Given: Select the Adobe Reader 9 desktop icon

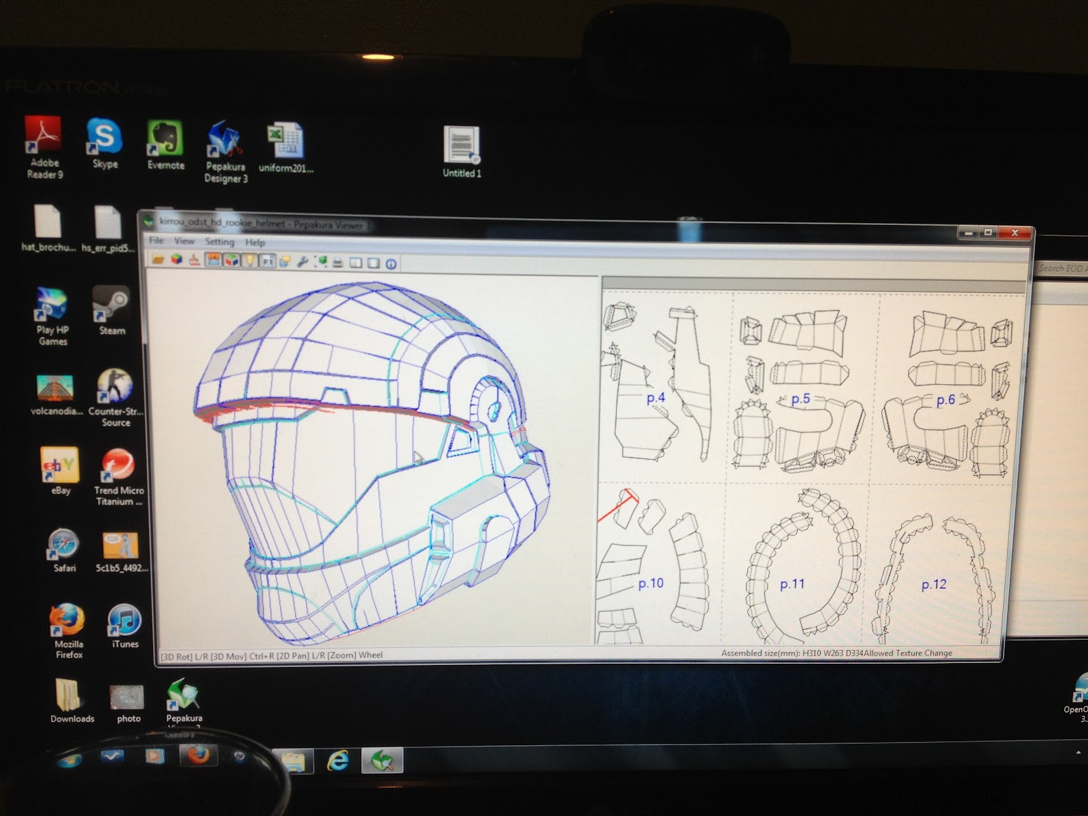Looking at the screenshot, I should [44, 147].
